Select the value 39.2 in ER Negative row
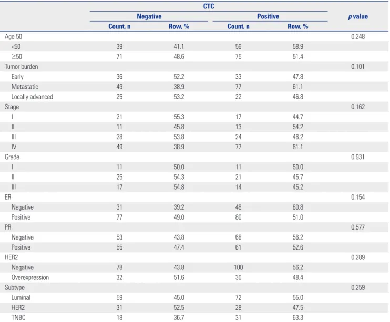The image size is (390, 322). tap(179, 207)
